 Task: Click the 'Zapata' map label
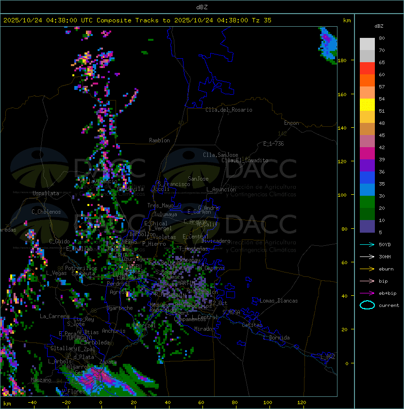pyautogui.click(x=108, y=362)
